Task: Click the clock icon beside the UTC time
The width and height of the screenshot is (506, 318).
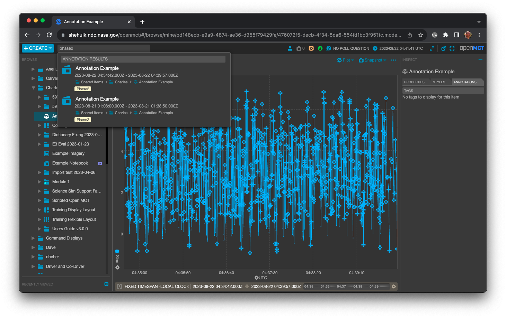Action: tap(375, 48)
